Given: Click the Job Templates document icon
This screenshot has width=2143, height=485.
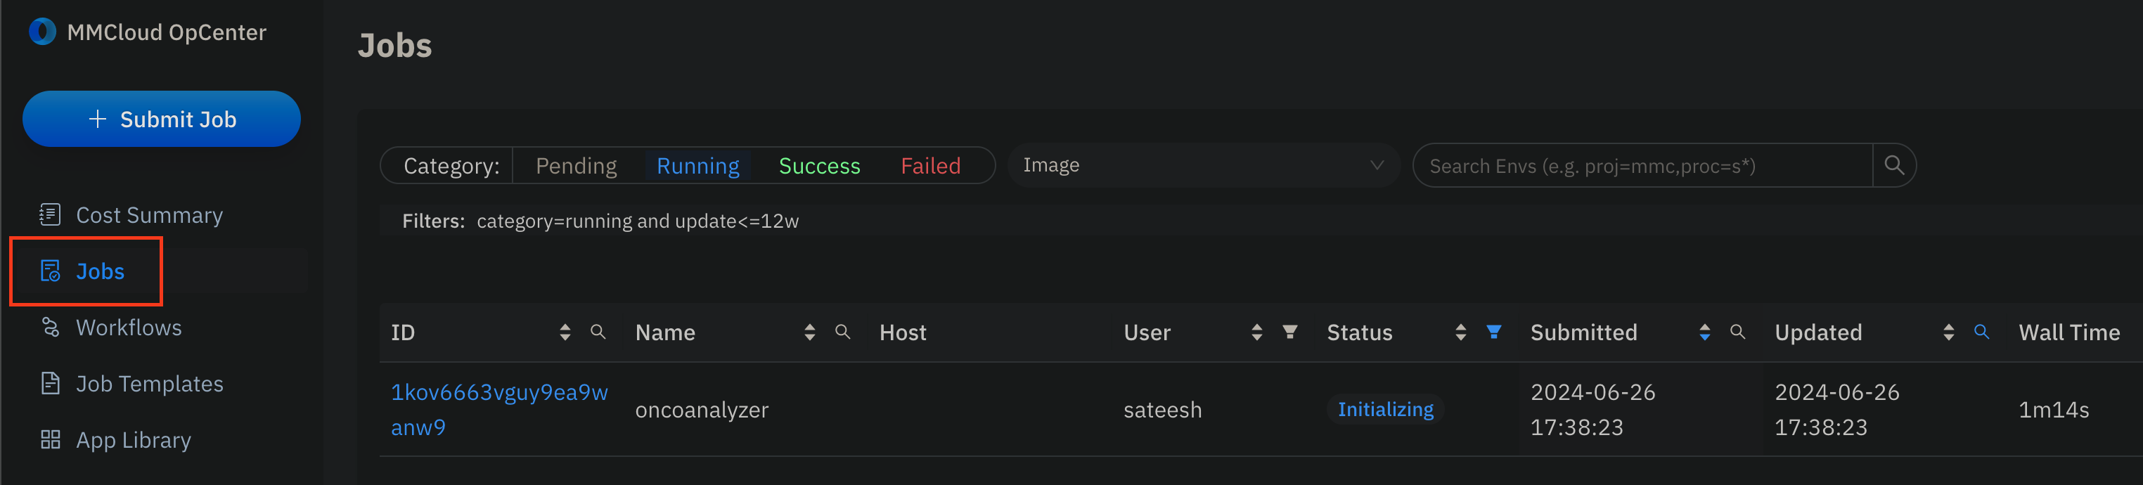Looking at the screenshot, I should click(50, 382).
